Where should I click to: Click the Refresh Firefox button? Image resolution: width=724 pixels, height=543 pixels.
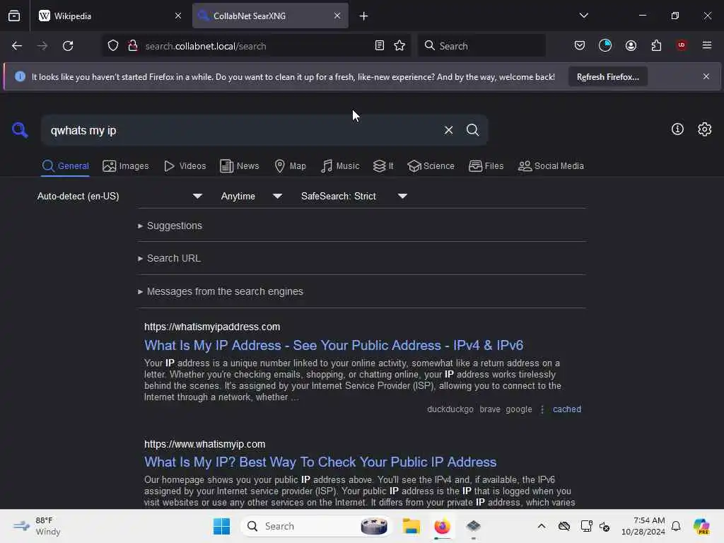[x=607, y=77]
